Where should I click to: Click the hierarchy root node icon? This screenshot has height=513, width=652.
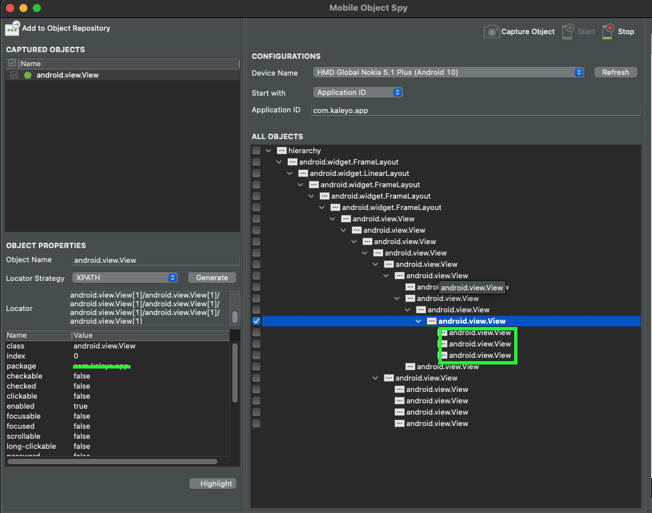(282, 151)
